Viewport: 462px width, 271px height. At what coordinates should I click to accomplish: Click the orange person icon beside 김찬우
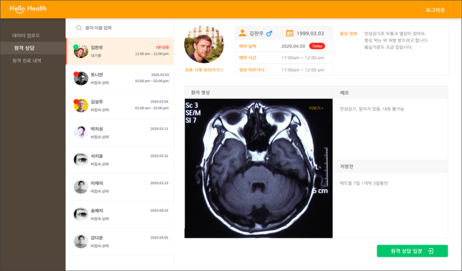click(243, 33)
